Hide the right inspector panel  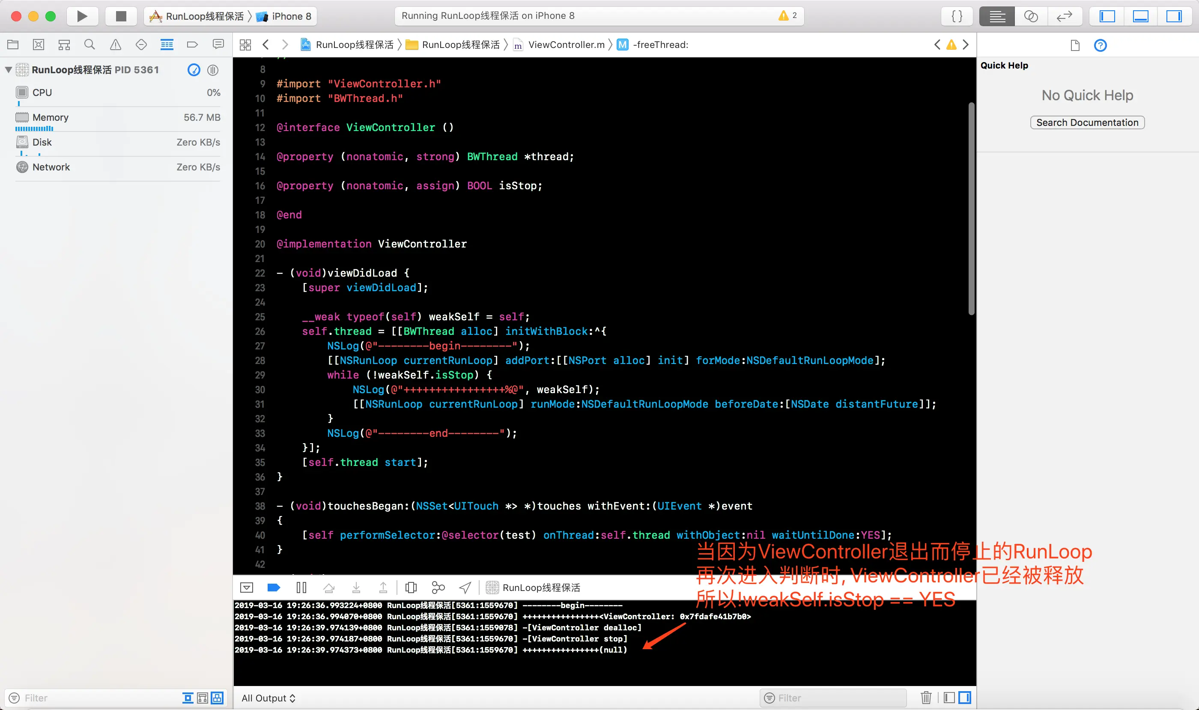click(1174, 16)
